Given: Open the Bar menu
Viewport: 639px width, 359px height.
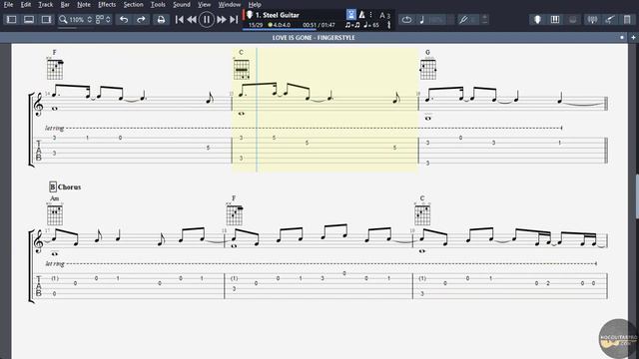Looking at the screenshot, I should click(65, 4).
